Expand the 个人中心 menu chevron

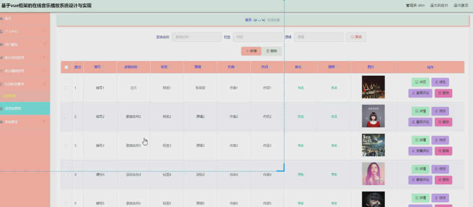pos(44,31)
